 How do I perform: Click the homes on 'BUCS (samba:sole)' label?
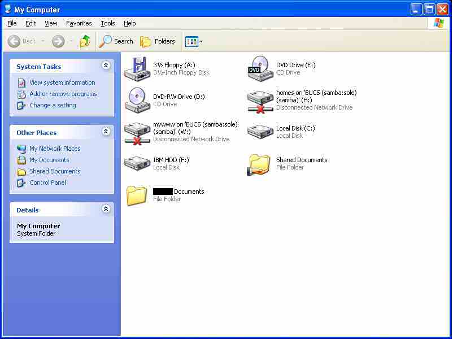tap(316, 96)
